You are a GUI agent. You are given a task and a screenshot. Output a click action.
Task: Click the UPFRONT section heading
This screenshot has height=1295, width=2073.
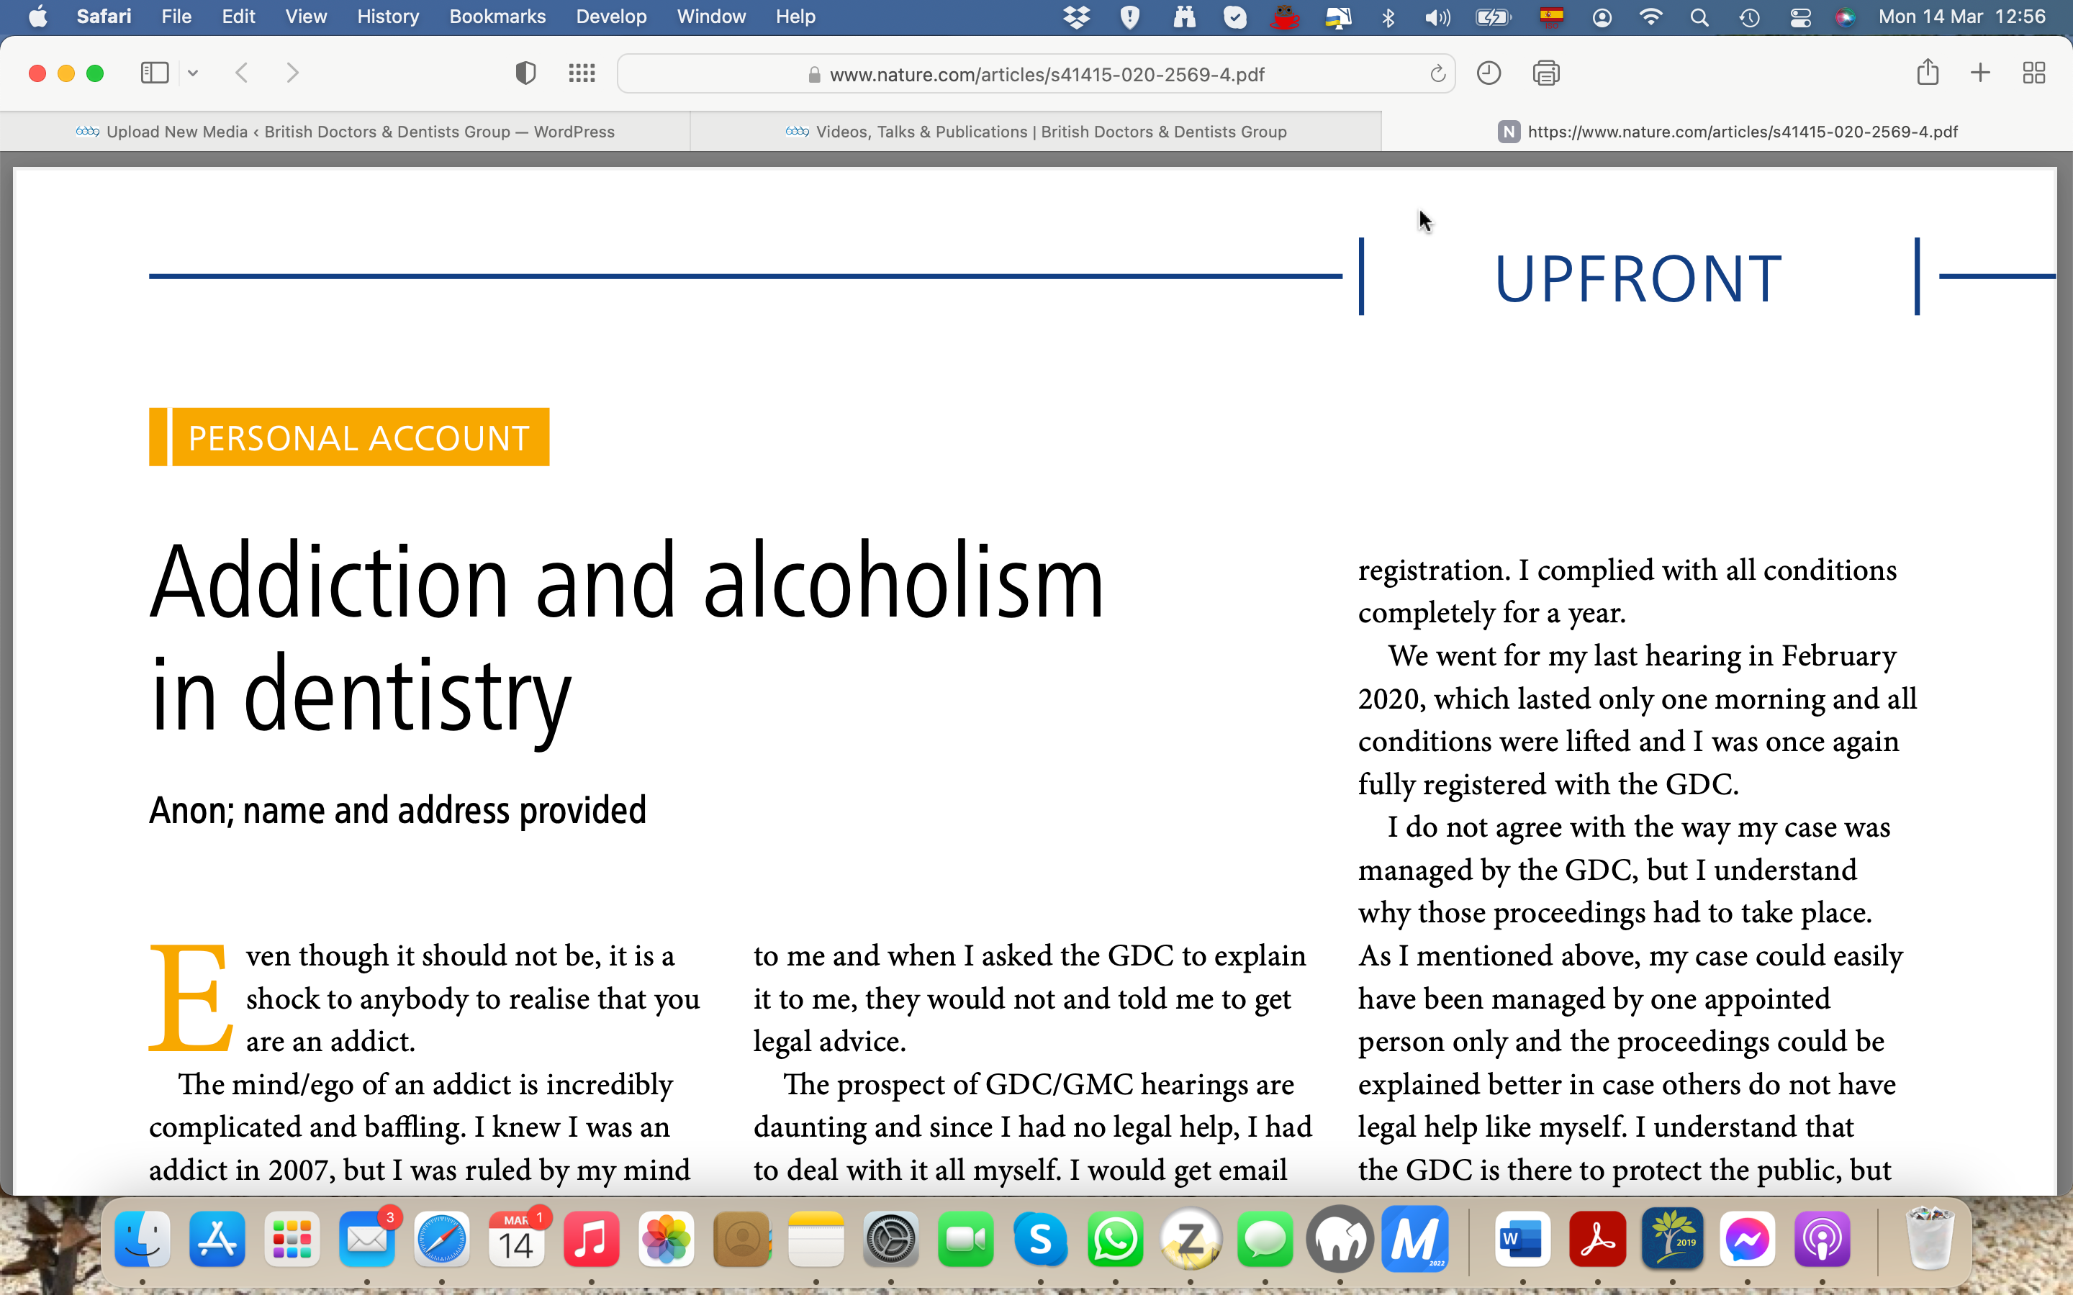[1638, 278]
